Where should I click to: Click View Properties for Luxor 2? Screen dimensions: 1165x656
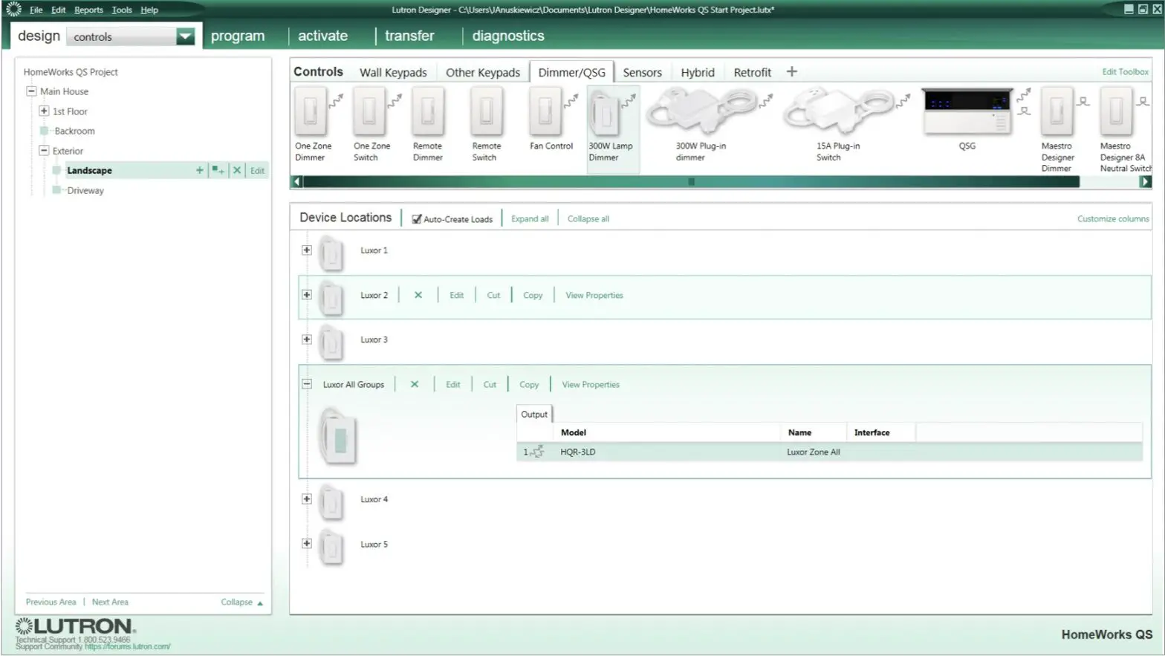(x=594, y=295)
